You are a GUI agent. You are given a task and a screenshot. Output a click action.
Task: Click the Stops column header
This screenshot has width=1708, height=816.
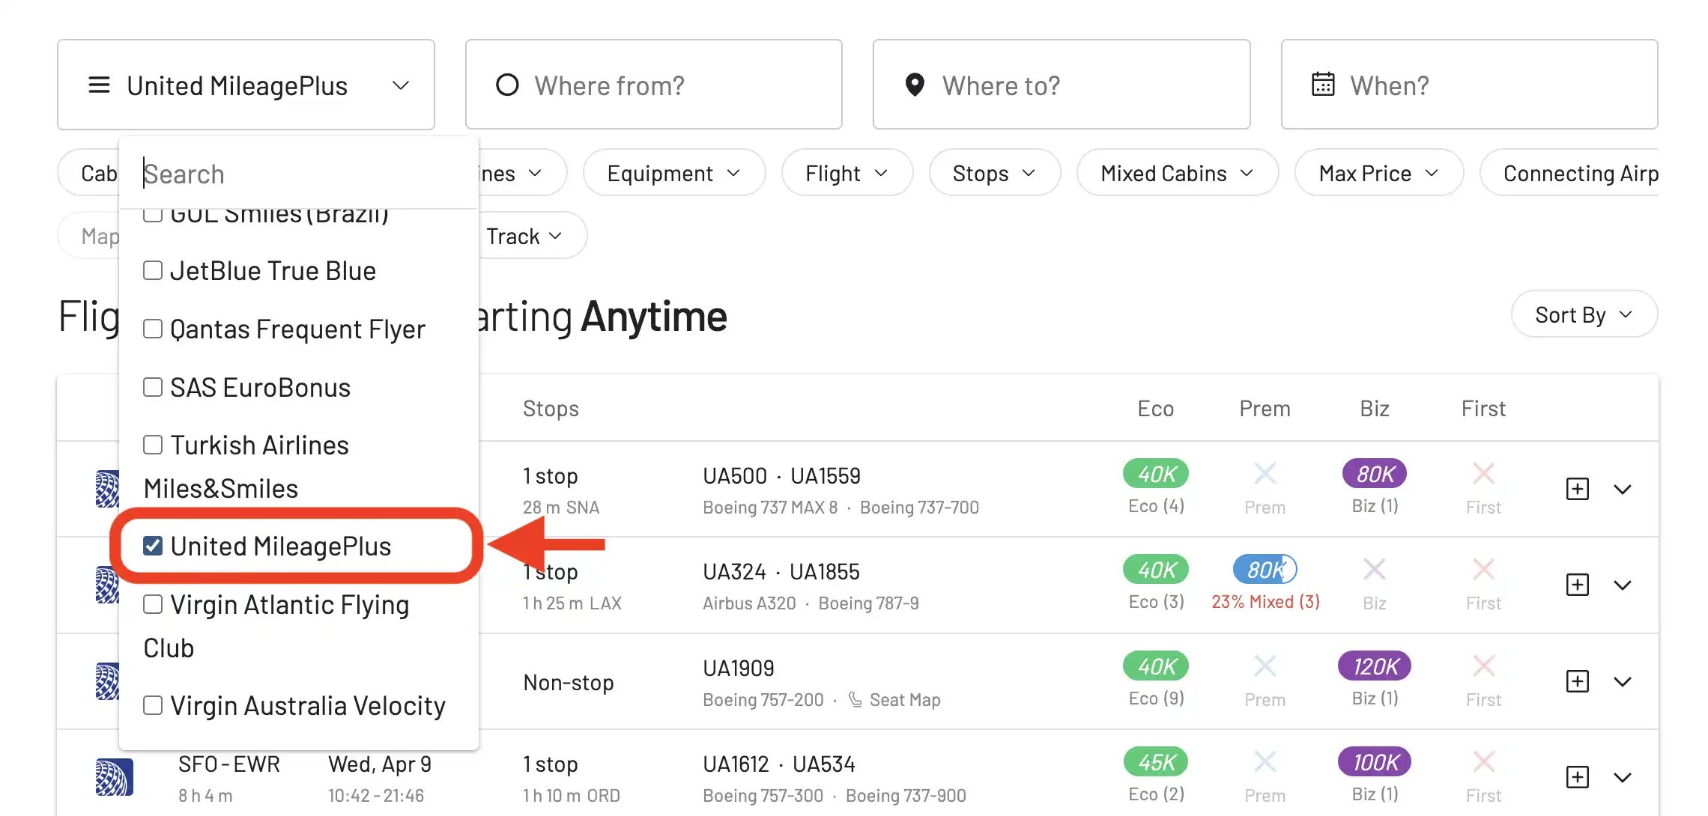[551, 408]
